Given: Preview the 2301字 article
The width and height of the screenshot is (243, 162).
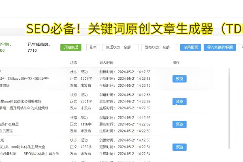Looking at the screenshot, I should pos(179,101).
